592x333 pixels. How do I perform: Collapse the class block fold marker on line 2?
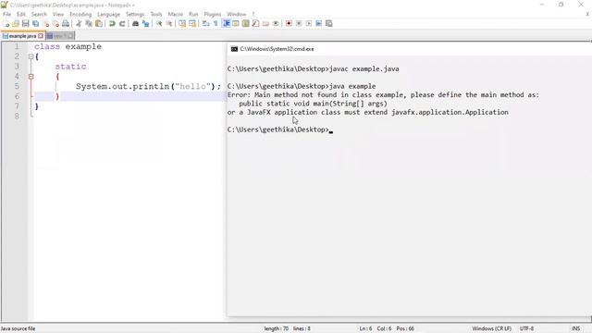click(x=31, y=56)
